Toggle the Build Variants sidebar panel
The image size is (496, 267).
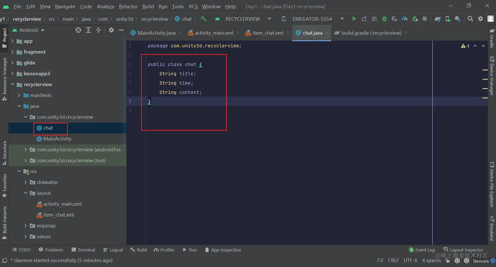pos(4,223)
